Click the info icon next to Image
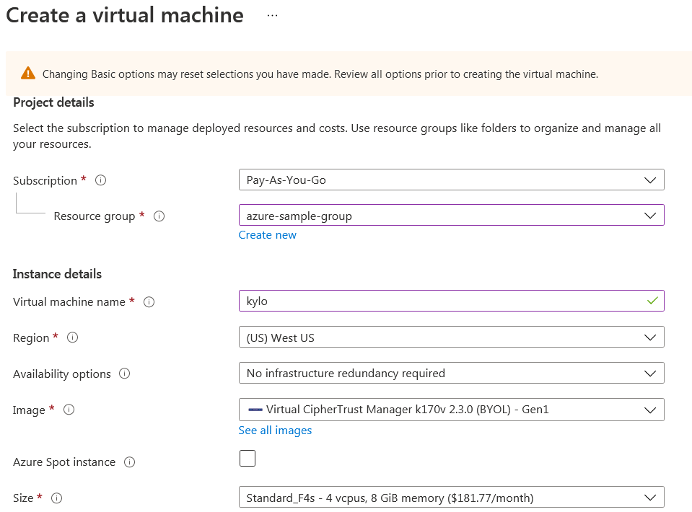Image resolution: width=692 pixels, height=512 pixels. 69,410
